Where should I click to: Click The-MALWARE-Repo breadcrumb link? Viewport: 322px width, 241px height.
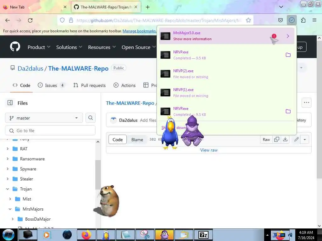tap(130, 103)
